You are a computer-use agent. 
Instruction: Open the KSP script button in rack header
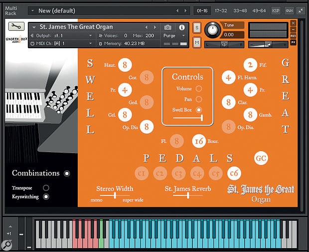click(x=276, y=10)
